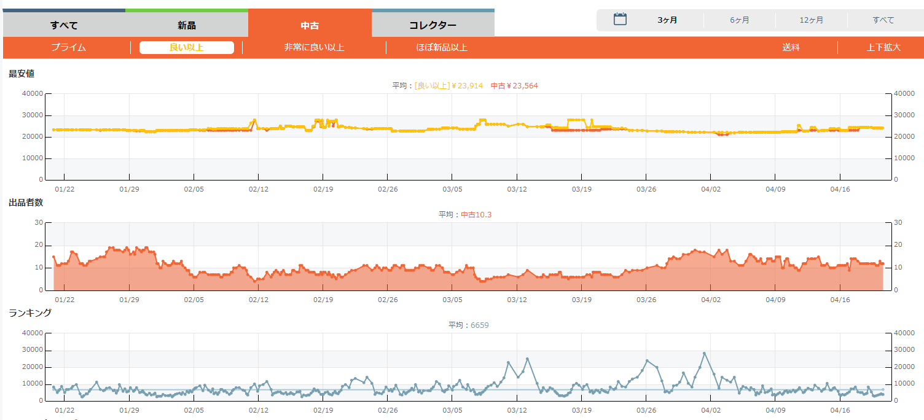The image size is (924, 420).
Task: Switch to the すべて tab
Action: pyautogui.click(x=64, y=25)
